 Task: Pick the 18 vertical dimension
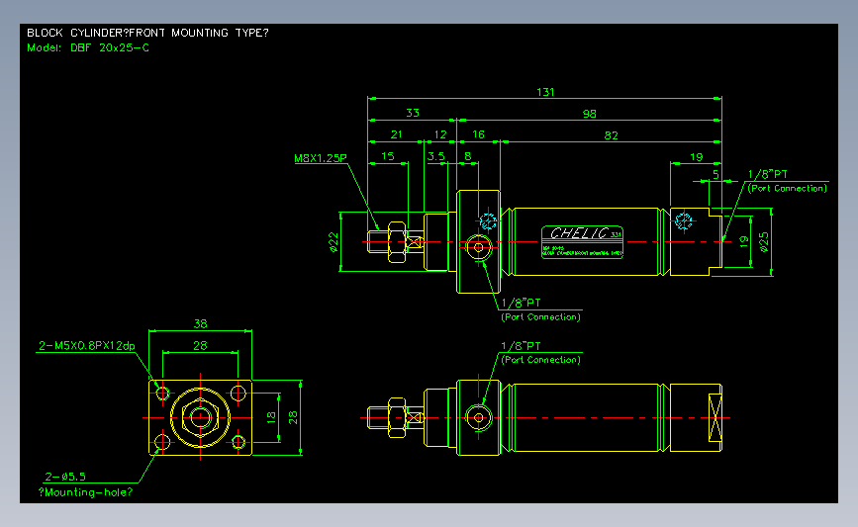(271, 417)
